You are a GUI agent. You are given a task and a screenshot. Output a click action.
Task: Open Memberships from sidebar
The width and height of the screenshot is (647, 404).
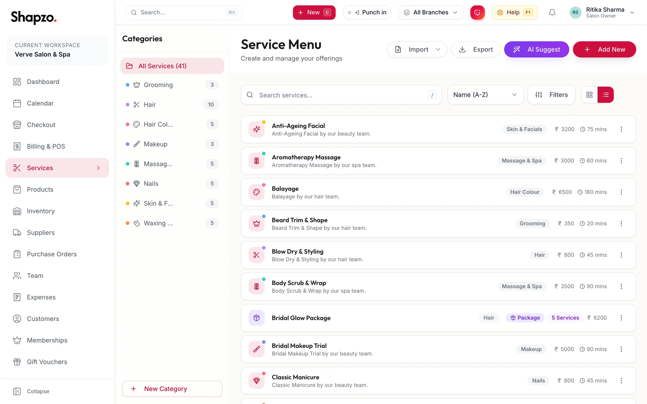57,340
